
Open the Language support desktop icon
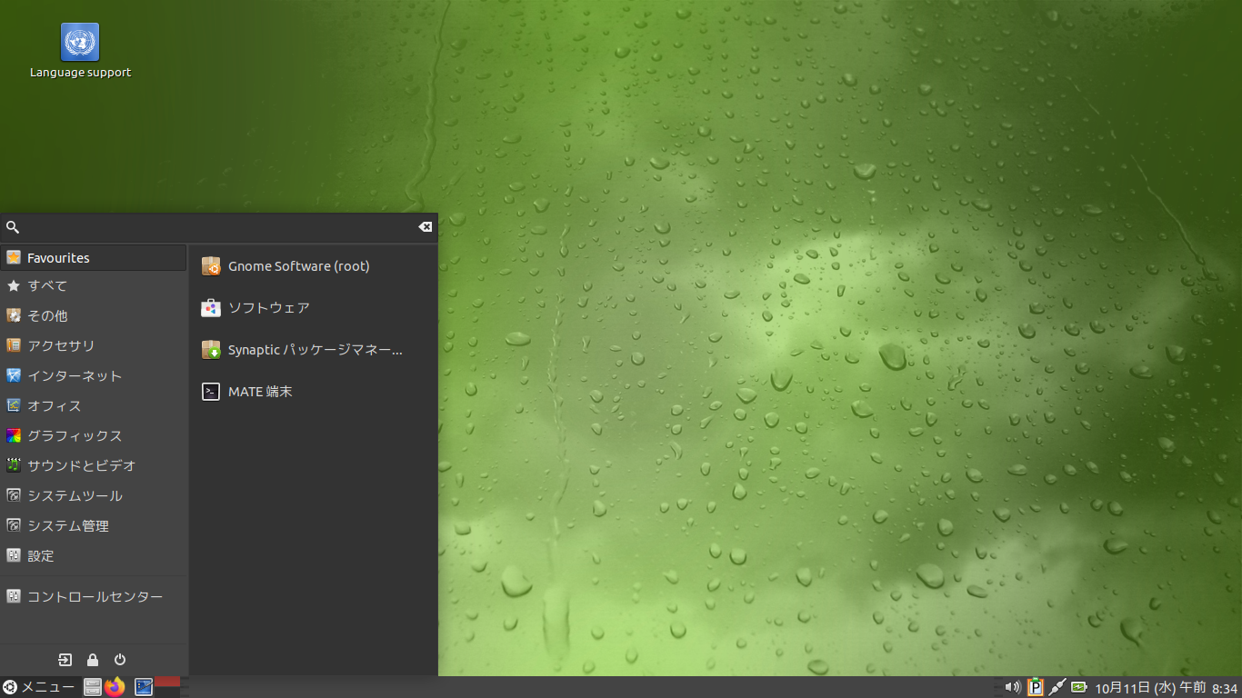tap(80, 51)
